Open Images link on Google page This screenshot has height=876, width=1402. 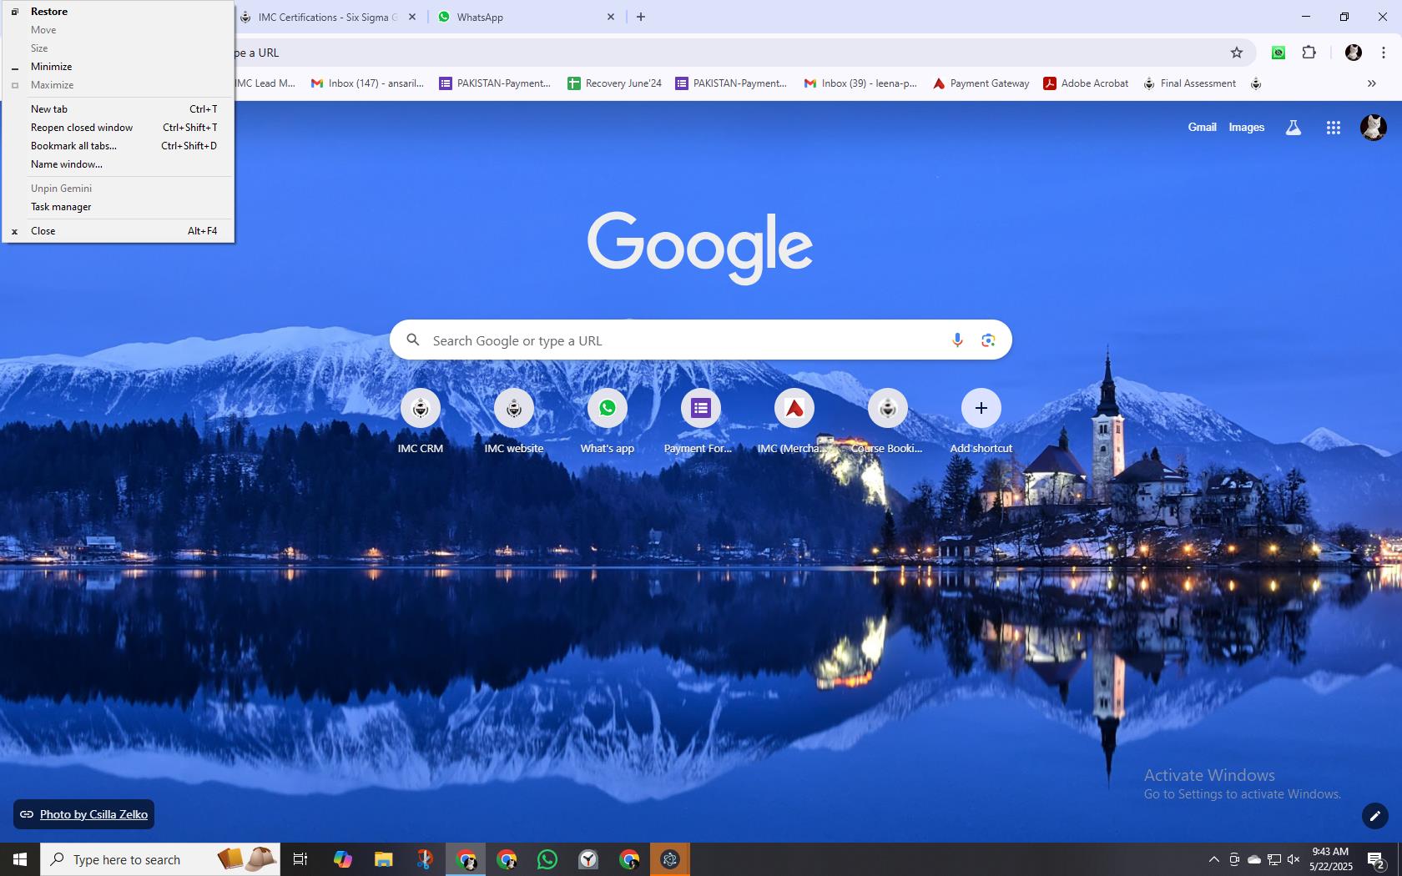pyautogui.click(x=1246, y=127)
